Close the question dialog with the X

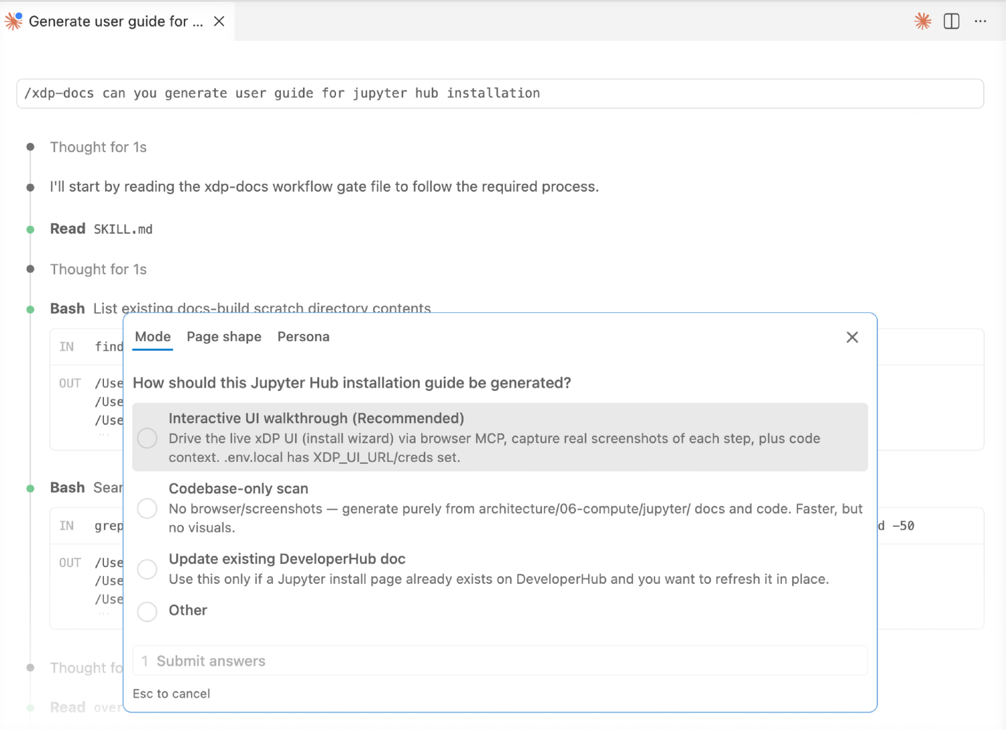click(x=852, y=337)
